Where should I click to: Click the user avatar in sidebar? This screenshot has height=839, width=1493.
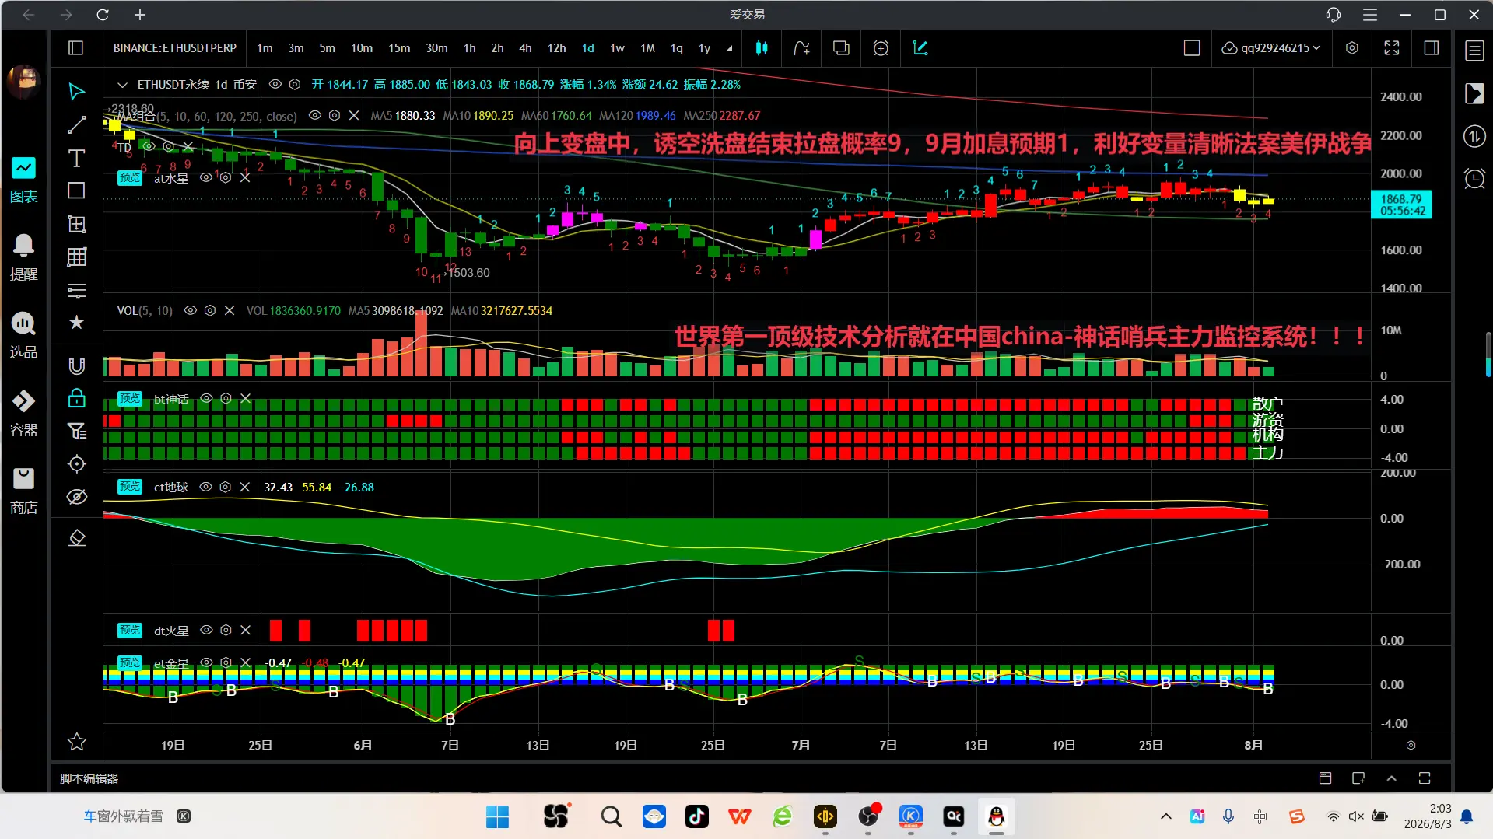(x=23, y=80)
